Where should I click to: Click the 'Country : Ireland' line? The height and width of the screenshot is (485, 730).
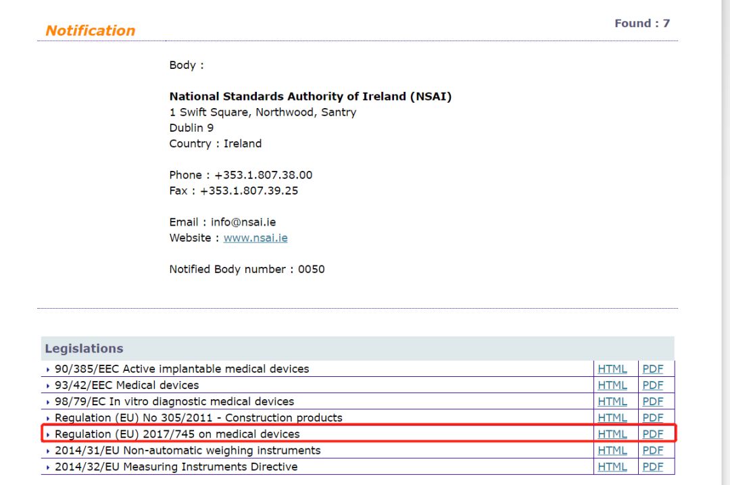216,144
